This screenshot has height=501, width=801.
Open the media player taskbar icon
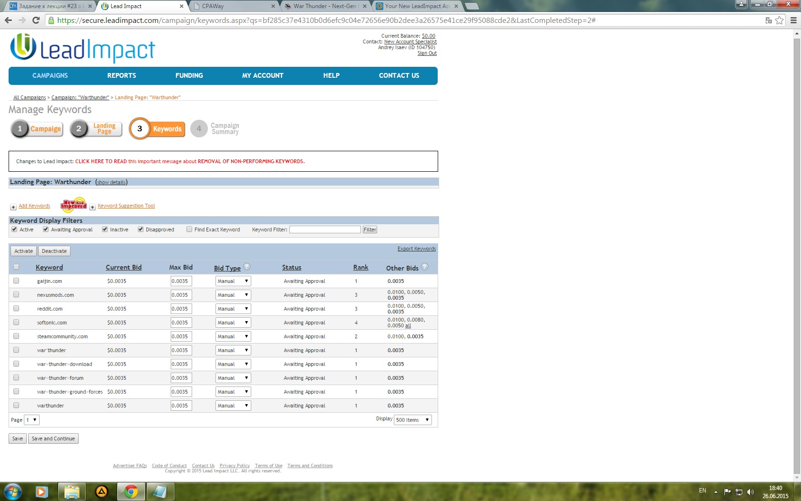click(42, 491)
